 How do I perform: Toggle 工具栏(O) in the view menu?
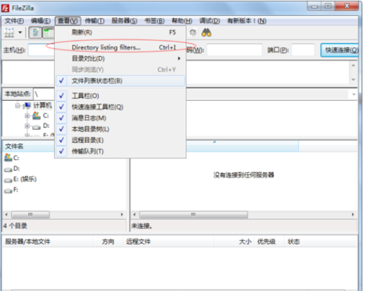pos(120,96)
